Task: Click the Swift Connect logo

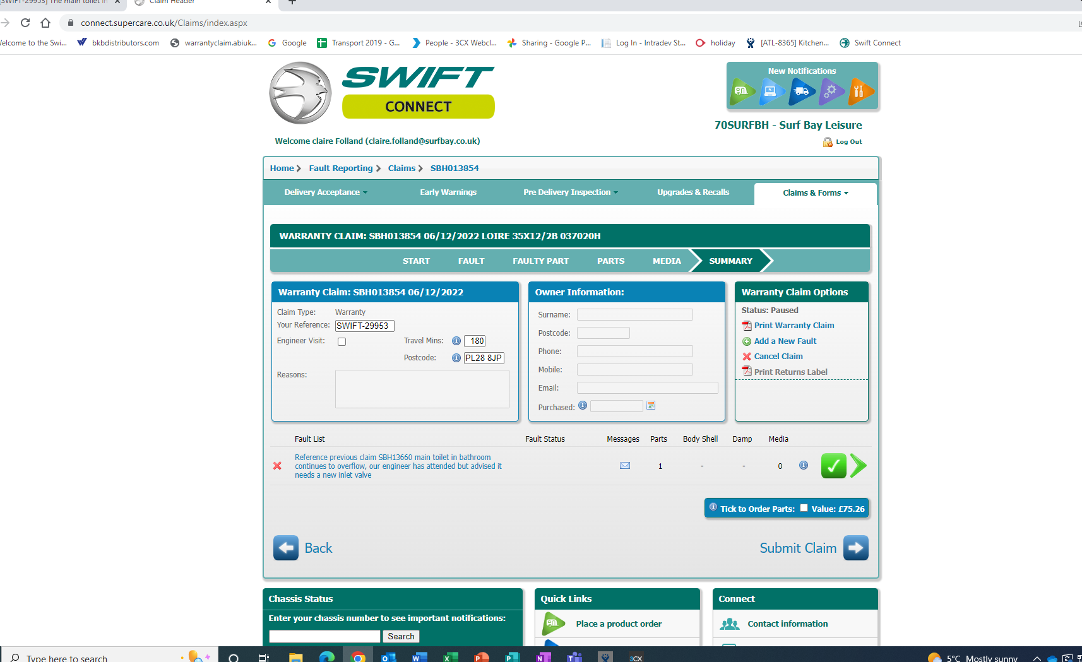Action: coord(382,93)
